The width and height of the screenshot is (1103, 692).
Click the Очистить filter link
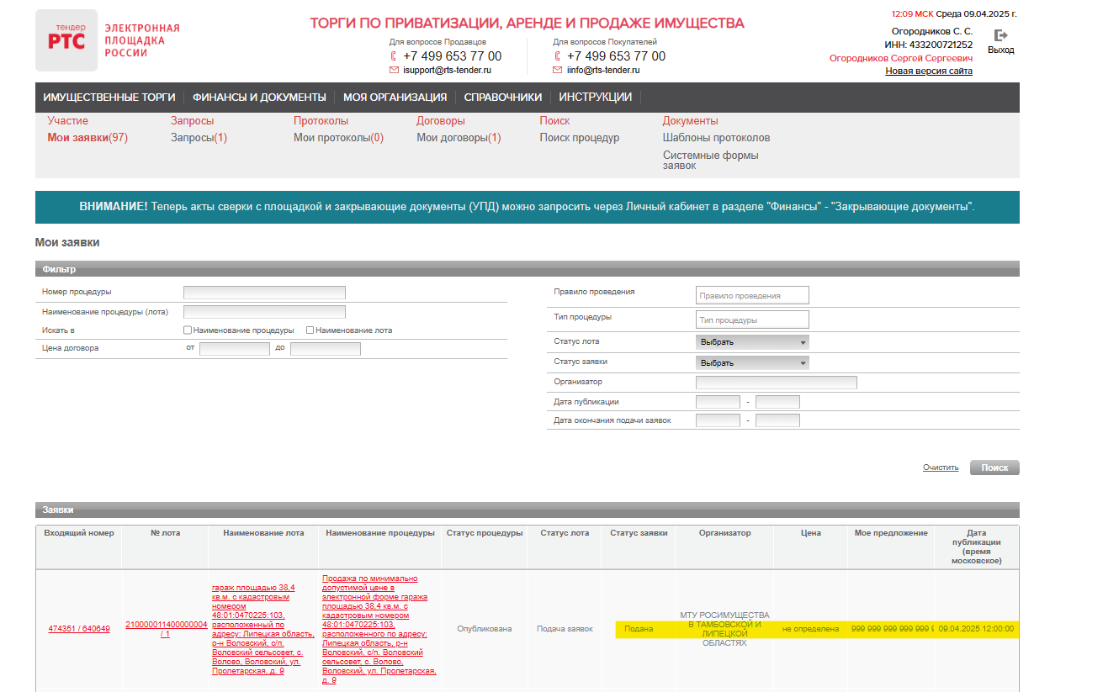pos(941,467)
